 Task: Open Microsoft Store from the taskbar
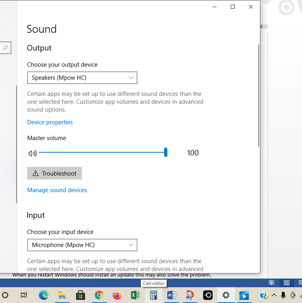[x=80, y=295]
